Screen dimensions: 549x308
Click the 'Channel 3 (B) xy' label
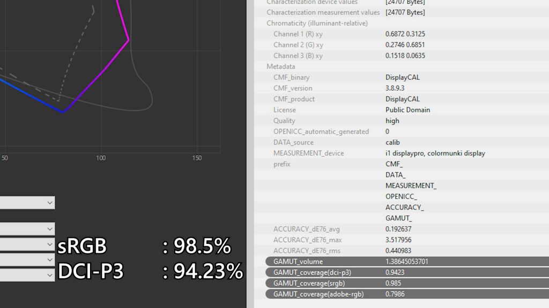point(298,56)
